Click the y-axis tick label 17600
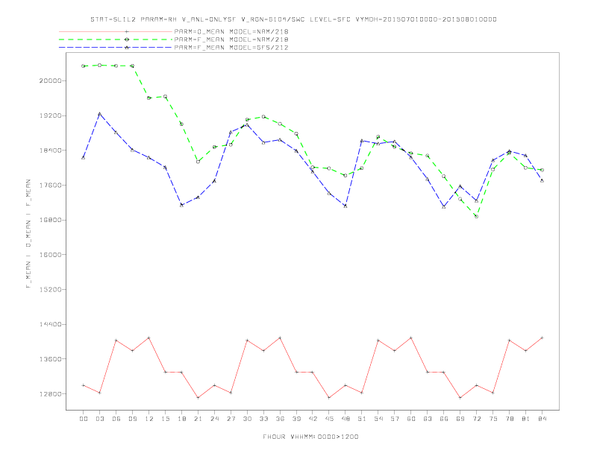The image size is (591, 456). point(51,185)
